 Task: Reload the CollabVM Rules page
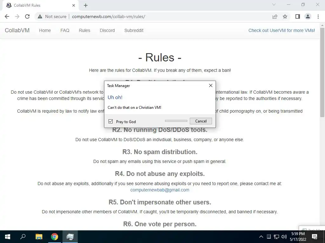click(x=27, y=16)
